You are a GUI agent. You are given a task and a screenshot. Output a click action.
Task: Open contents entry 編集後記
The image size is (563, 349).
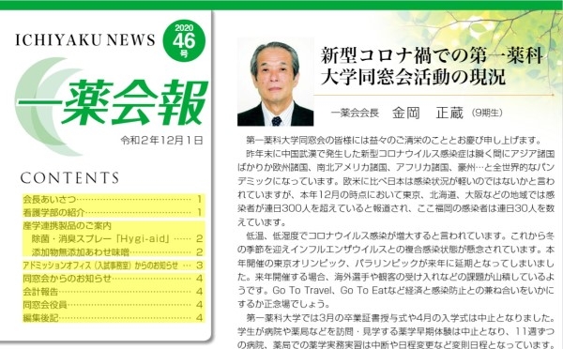pyautogui.click(x=114, y=318)
